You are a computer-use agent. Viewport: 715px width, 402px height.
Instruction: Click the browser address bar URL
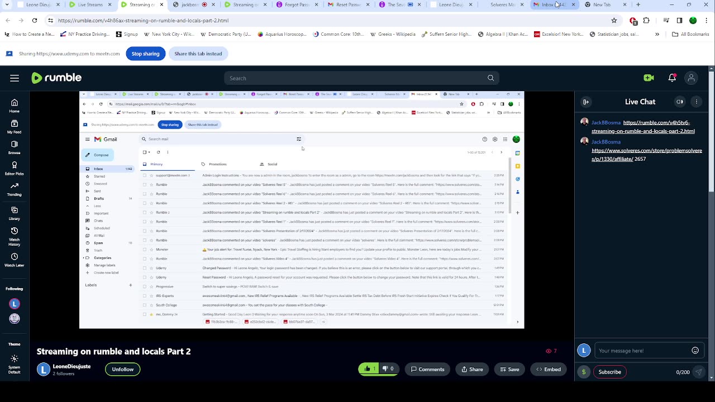pyautogui.click(x=143, y=21)
